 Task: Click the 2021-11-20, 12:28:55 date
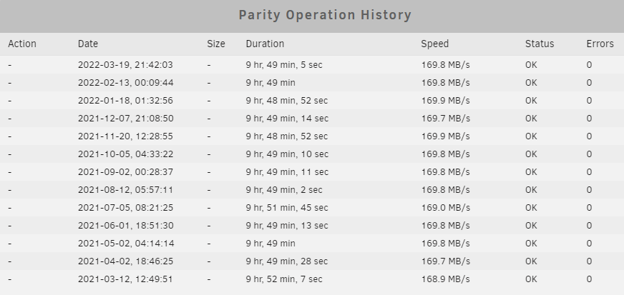tap(125, 136)
